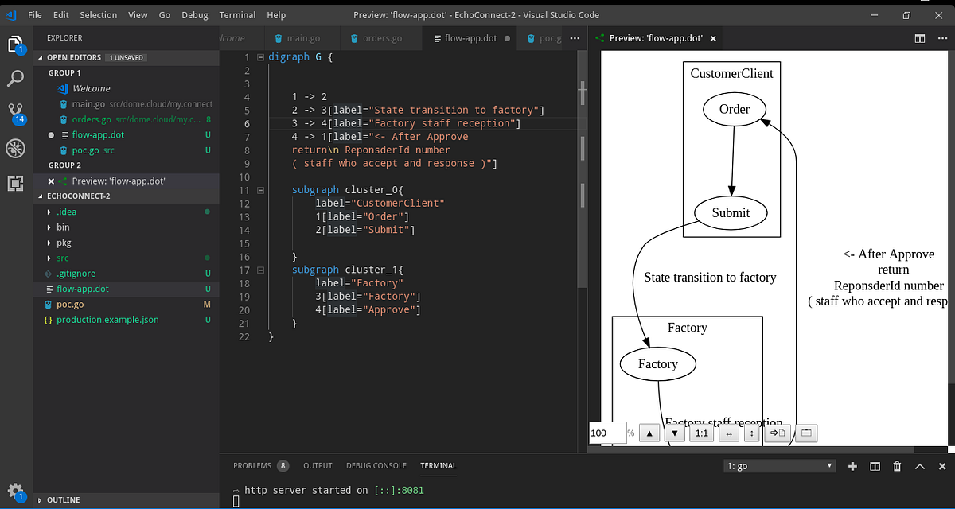This screenshot has height=509, width=955.
Task: Select the Explorer icon in the activity bar
Action: [x=16, y=46]
